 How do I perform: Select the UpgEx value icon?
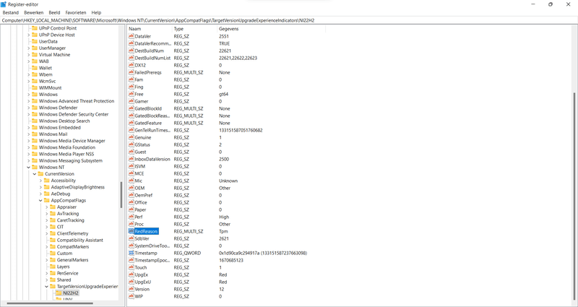tap(131, 274)
